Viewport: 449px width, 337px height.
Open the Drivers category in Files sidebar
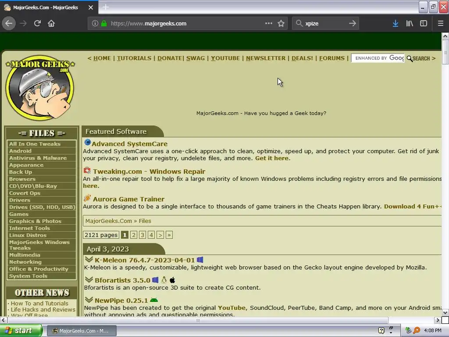click(19, 200)
